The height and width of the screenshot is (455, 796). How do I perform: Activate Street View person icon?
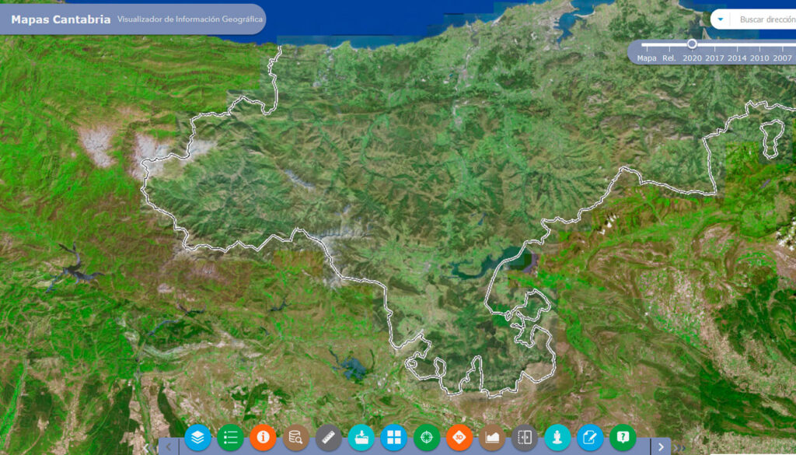[557, 437]
